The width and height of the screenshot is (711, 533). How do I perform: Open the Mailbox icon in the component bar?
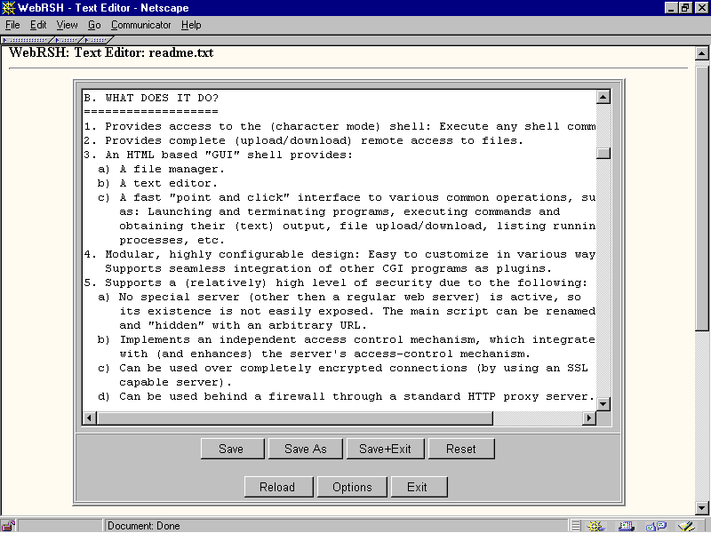(626, 526)
